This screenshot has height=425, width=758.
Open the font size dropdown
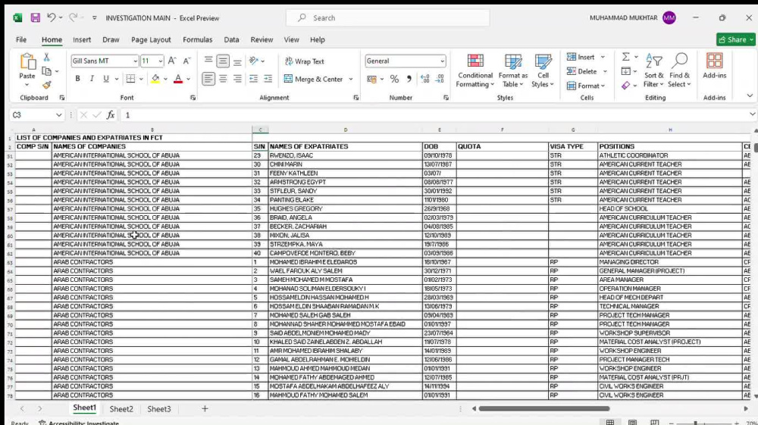(161, 61)
